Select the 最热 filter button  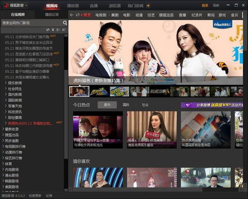pyautogui.click(x=107, y=105)
